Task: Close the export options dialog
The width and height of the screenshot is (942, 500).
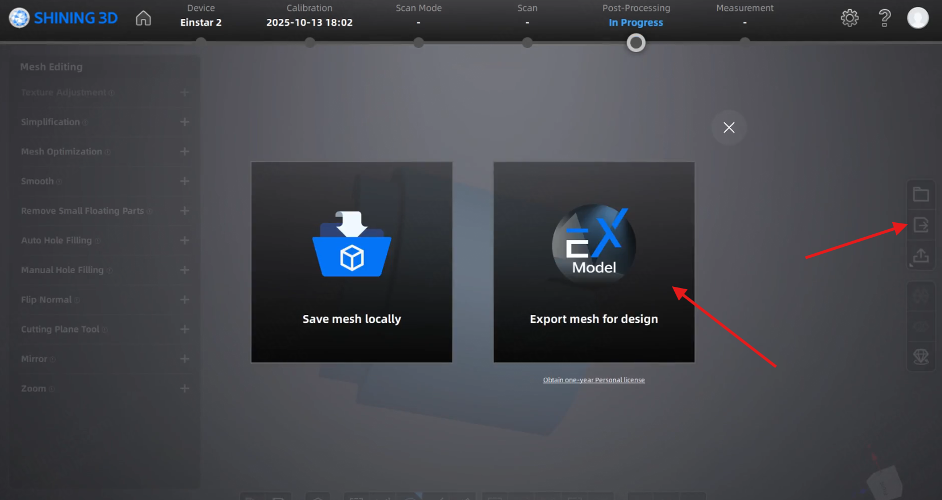Action: pyautogui.click(x=729, y=127)
